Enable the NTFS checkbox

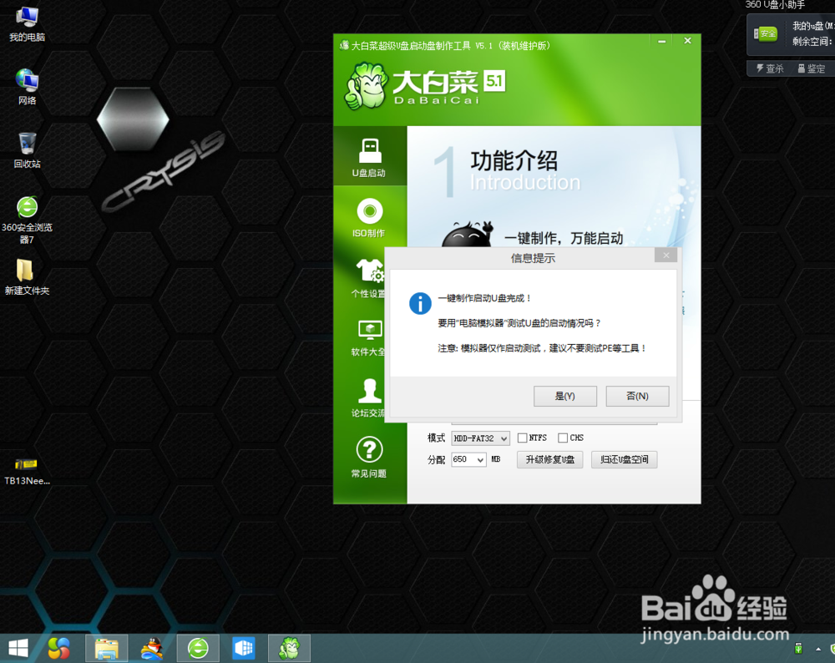tap(523, 438)
